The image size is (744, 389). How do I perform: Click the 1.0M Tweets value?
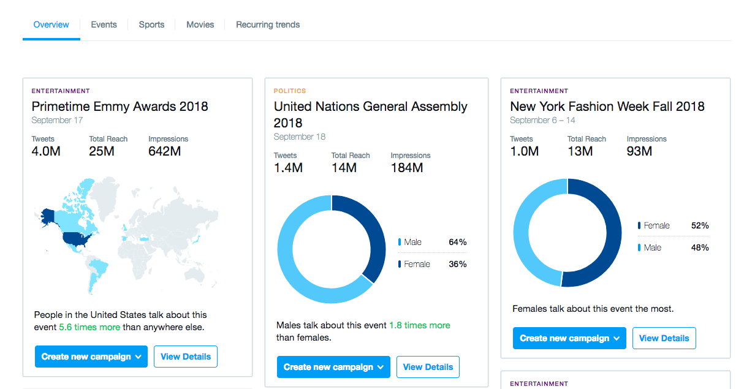click(x=525, y=151)
